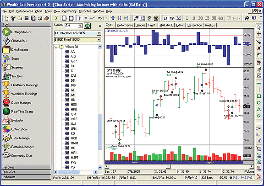264x186 pixels.
Task: Select the rectangle drawing tool
Action: click(x=259, y=96)
